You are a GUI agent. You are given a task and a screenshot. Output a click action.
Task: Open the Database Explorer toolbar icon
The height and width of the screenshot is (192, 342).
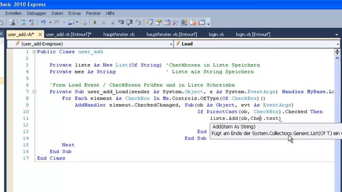pos(184,22)
